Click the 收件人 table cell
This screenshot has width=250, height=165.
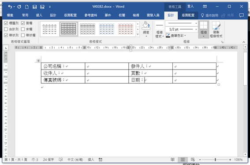(63, 73)
